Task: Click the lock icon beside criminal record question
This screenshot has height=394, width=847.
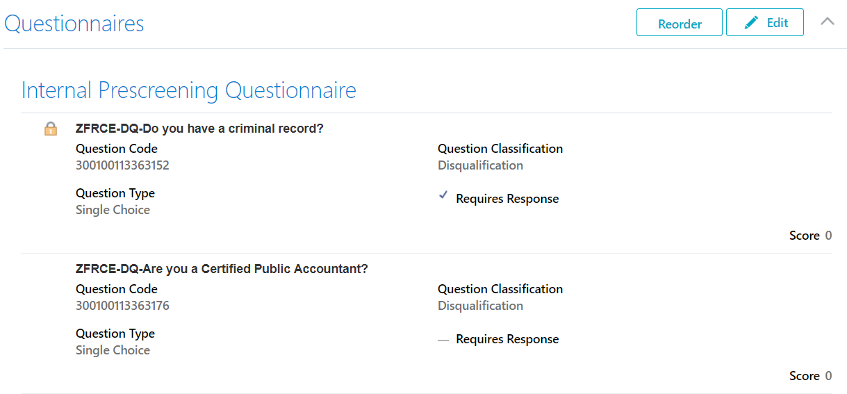Action: coord(50,129)
